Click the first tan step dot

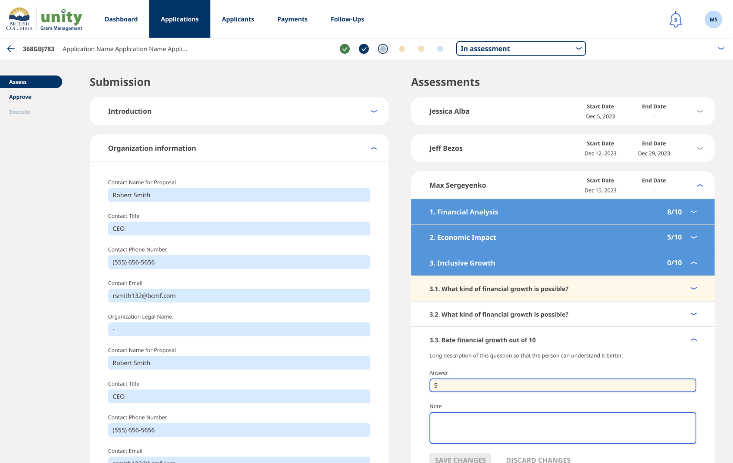click(x=402, y=49)
